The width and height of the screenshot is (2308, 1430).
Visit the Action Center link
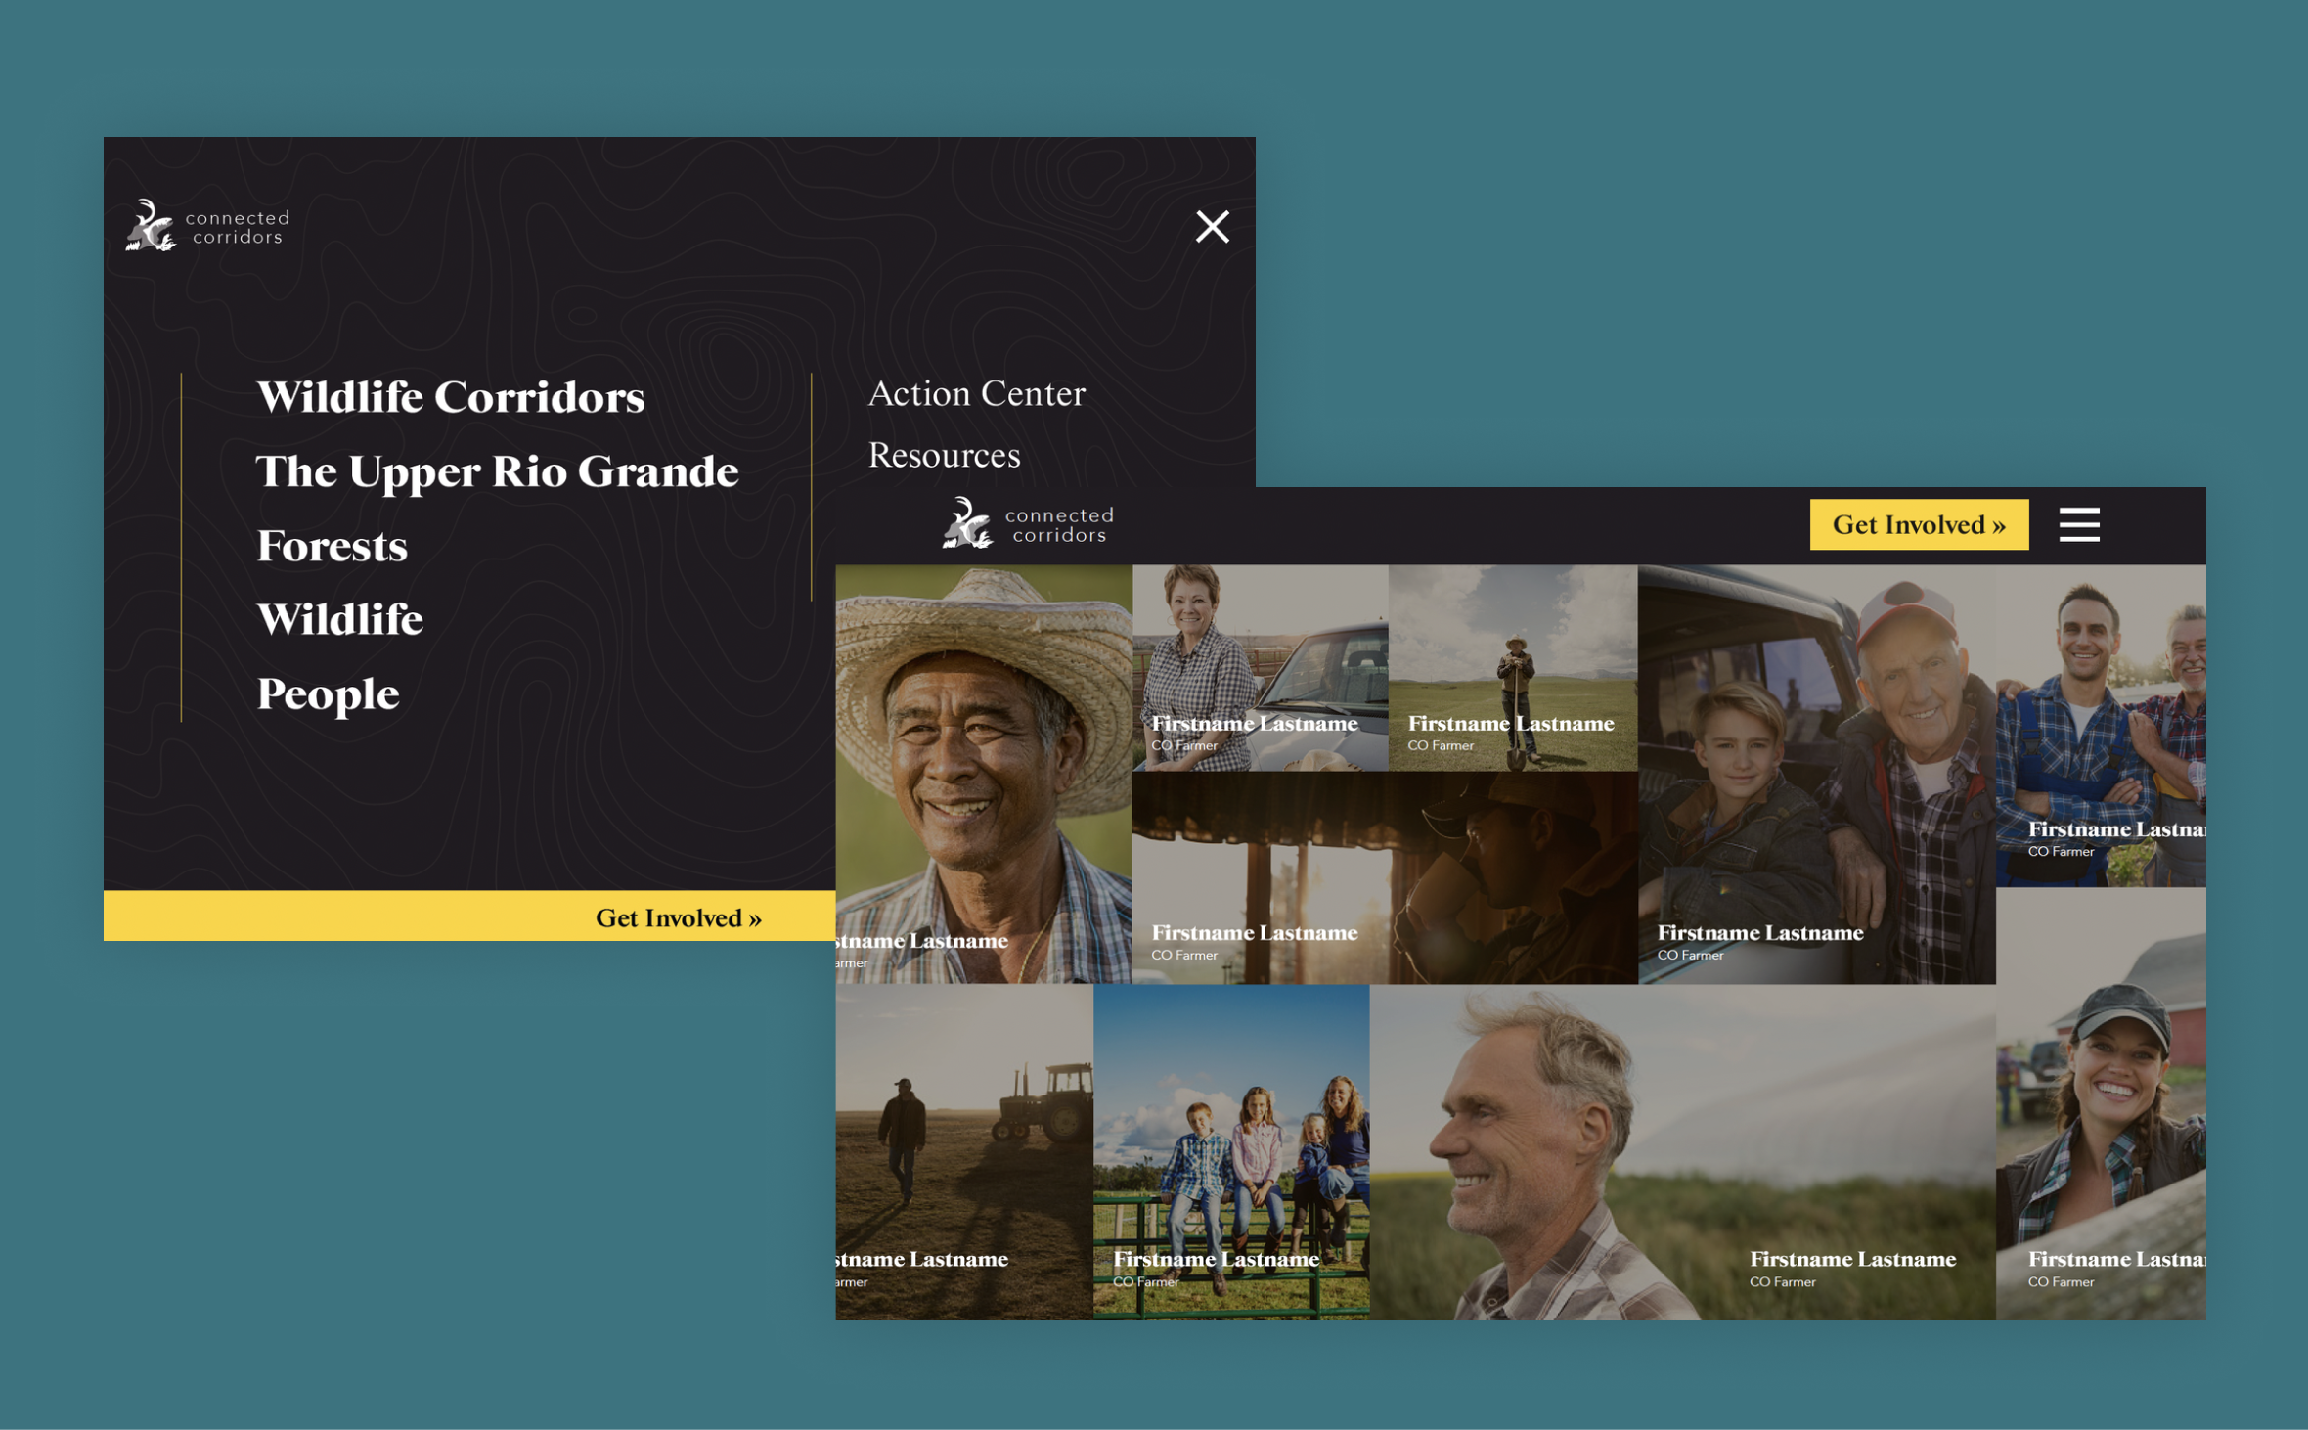tap(976, 393)
